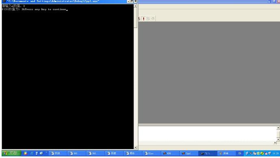
Task: Click the Go debug icon beside the exclamation
Action: (x=148, y=19)
